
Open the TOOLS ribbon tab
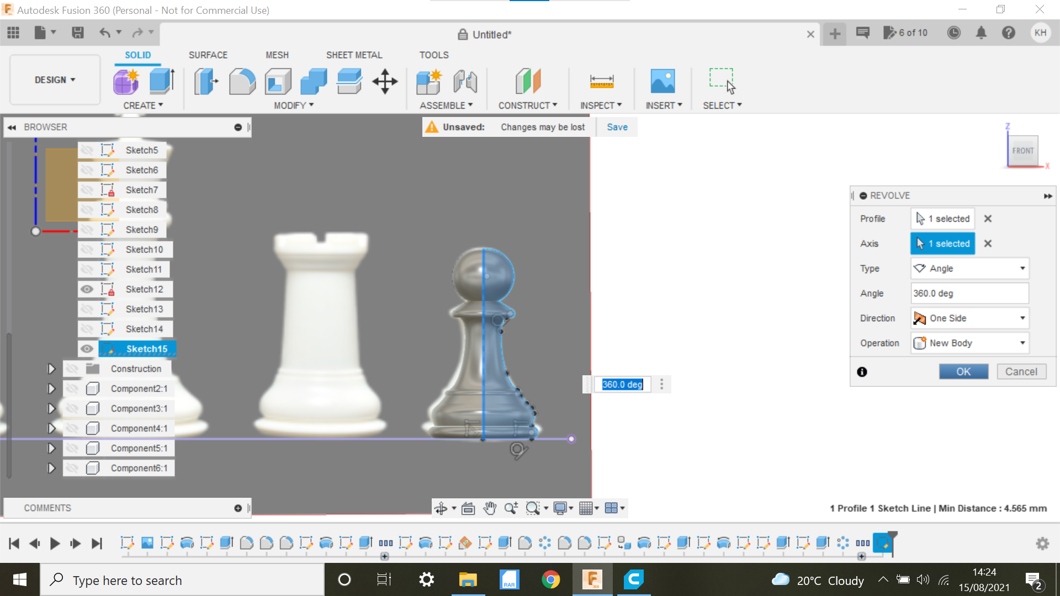coord(434,55)
